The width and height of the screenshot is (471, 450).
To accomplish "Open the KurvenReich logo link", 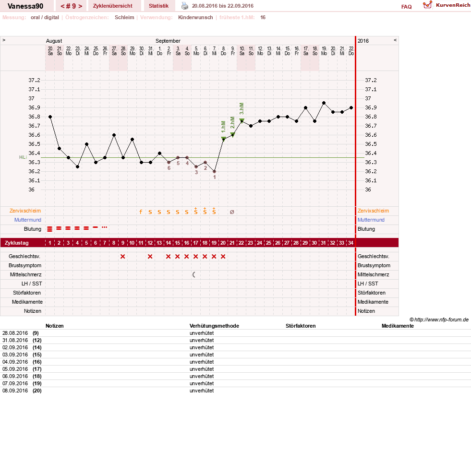I will click(447, 5).
